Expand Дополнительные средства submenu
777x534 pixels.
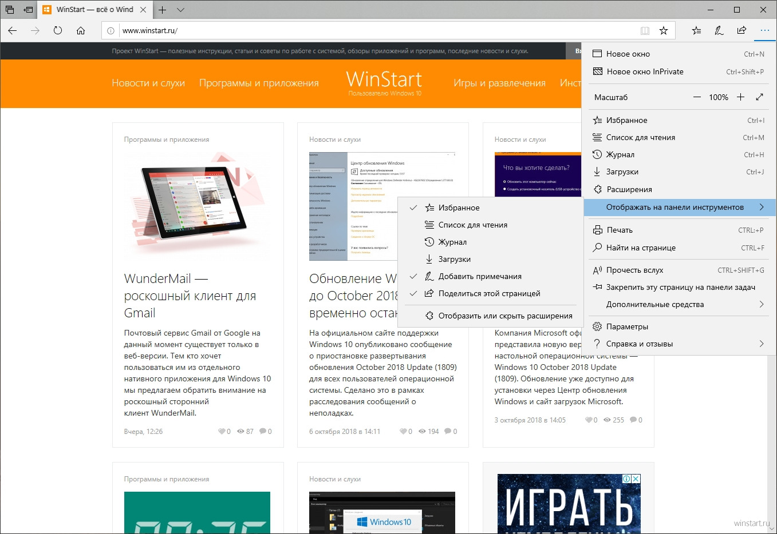679,304
